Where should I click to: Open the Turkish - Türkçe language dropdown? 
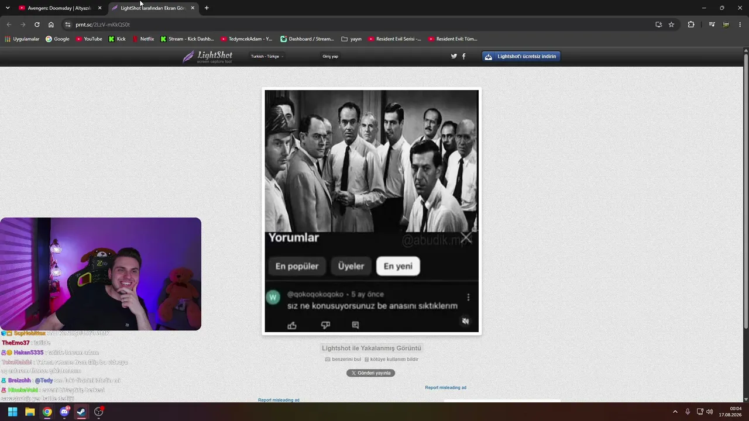[267, 56]
